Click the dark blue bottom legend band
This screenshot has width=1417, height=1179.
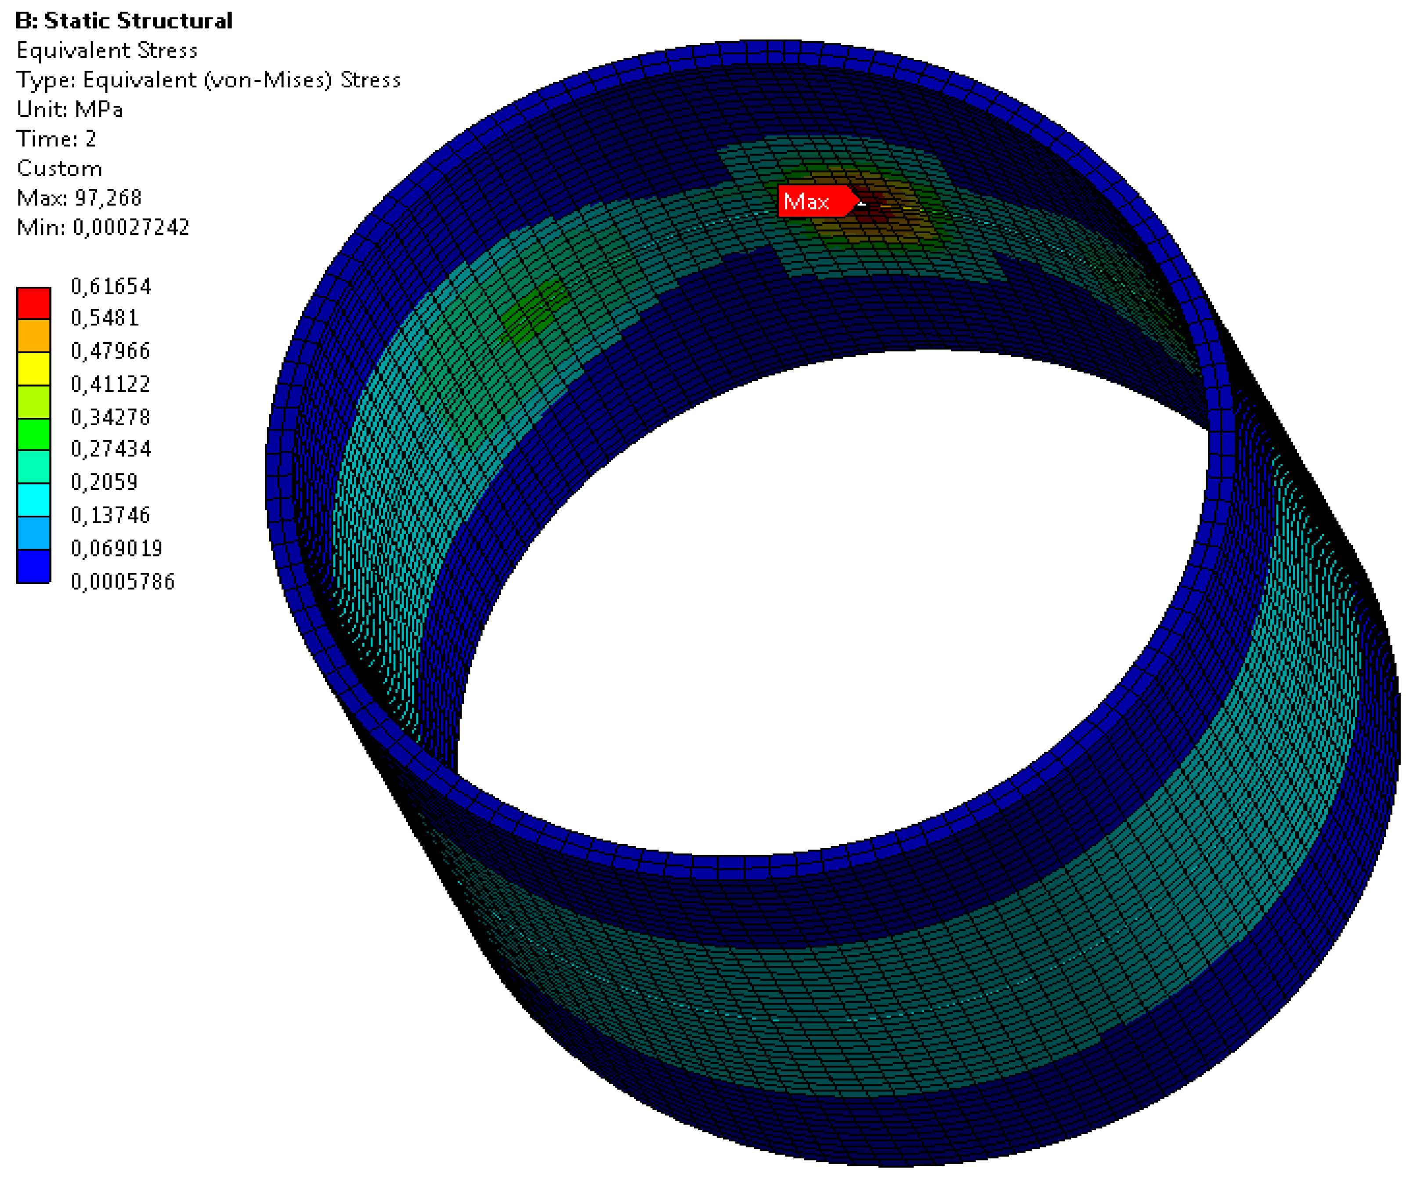pos(34,565)
